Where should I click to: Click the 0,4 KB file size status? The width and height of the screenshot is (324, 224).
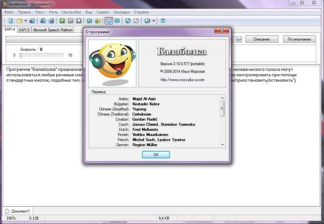(x=164, y=218)
